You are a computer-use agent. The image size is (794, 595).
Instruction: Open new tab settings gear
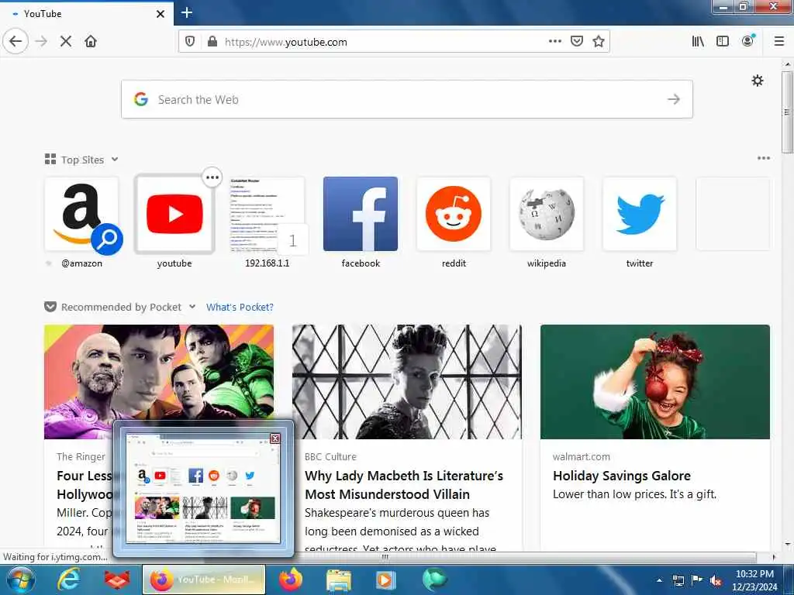coord(758,81)
